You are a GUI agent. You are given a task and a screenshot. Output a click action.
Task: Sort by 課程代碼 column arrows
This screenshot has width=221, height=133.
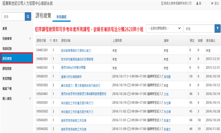tap(51, 40)
